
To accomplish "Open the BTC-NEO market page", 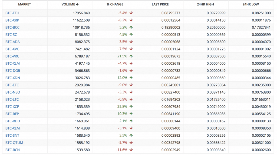I will [12, 92].
